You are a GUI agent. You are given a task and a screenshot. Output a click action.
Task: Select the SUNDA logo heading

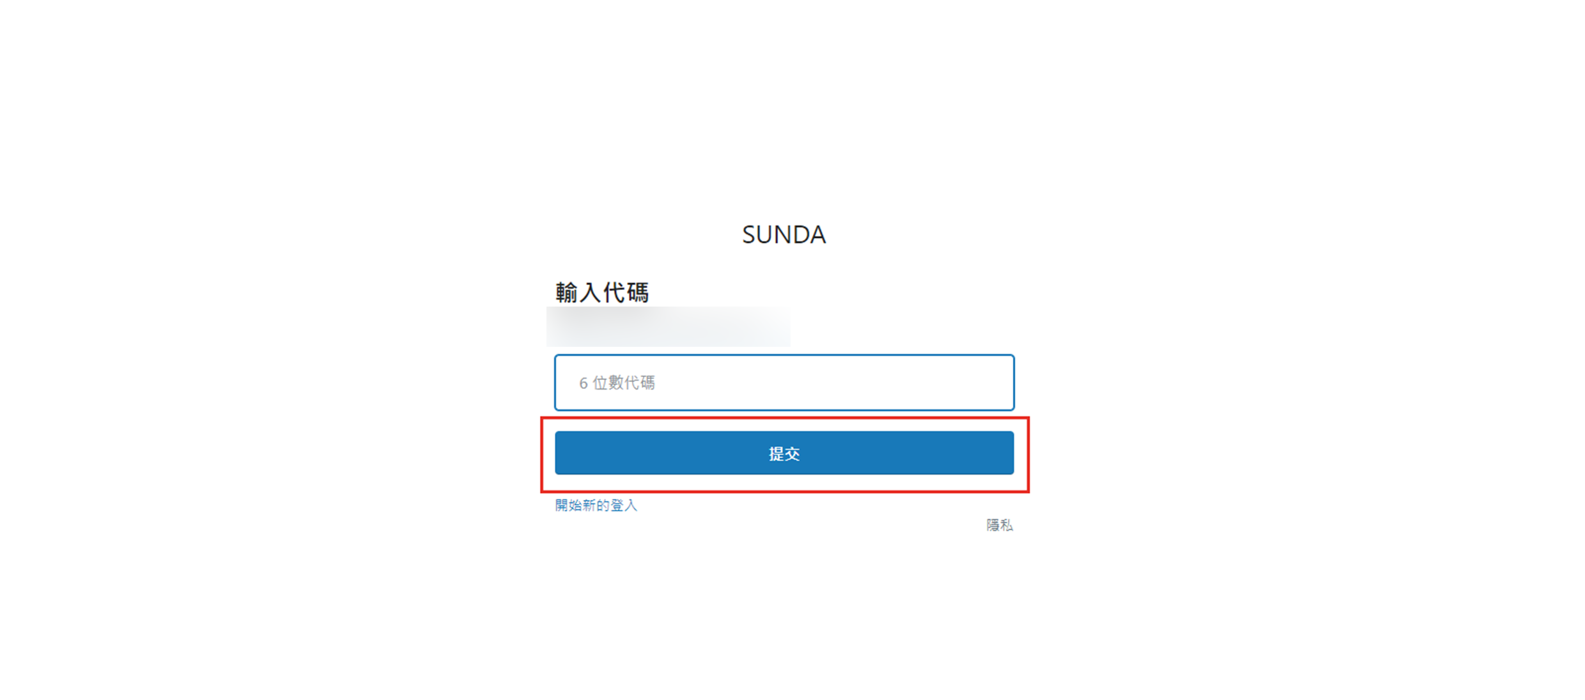784,234
